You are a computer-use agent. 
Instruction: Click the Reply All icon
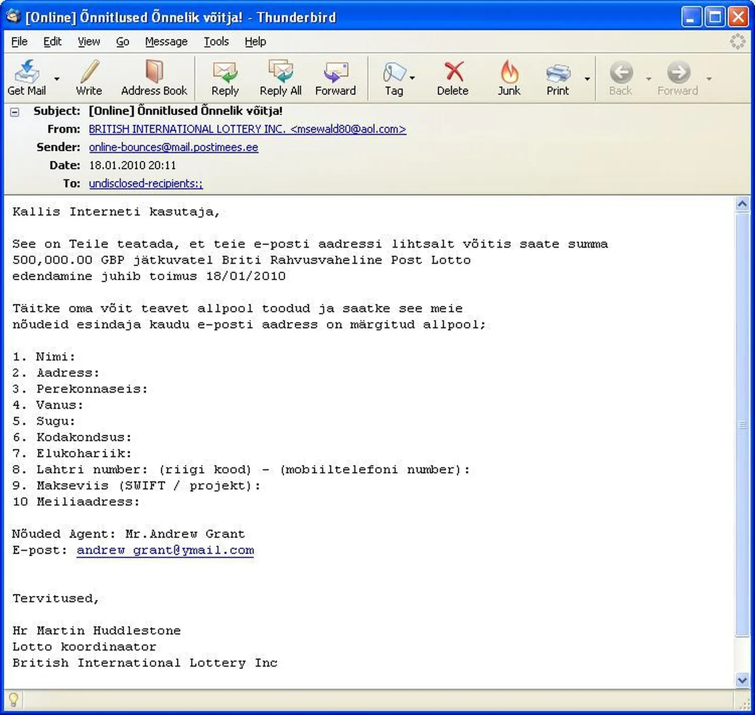[281, 72]
